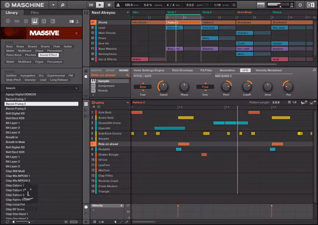The width and height of the screenshot is (318, 225).
Task: Adjust the LFO Speed knob
Action: [163, 87]
